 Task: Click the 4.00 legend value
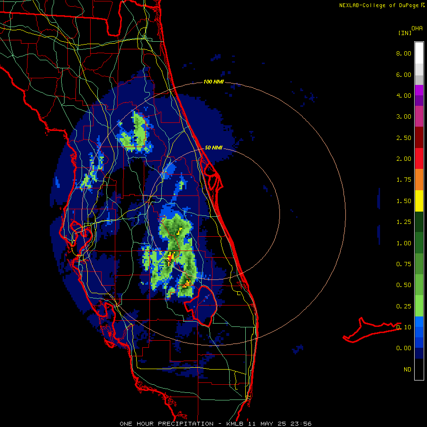pyautogui.click(x=403, y=95)
